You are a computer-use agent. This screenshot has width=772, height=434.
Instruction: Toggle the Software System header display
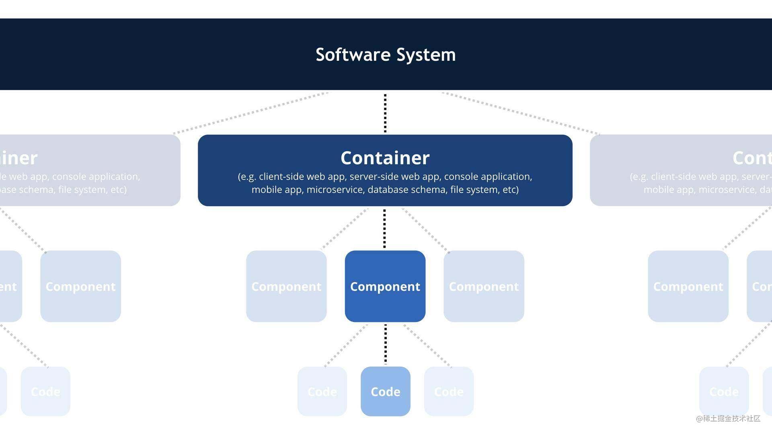386,54
